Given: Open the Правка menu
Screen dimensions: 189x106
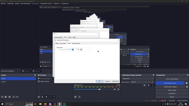Looking at the screenshot, I should pyautogui.click(x=10, y=4).
